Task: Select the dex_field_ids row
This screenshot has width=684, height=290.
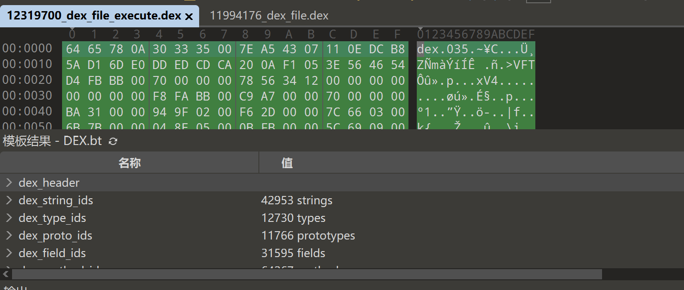Action: [x=342, y=253]
